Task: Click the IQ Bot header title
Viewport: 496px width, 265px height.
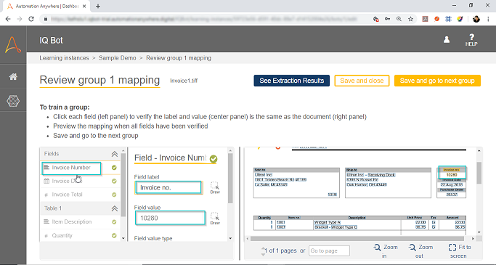Action: pos(52,41)
